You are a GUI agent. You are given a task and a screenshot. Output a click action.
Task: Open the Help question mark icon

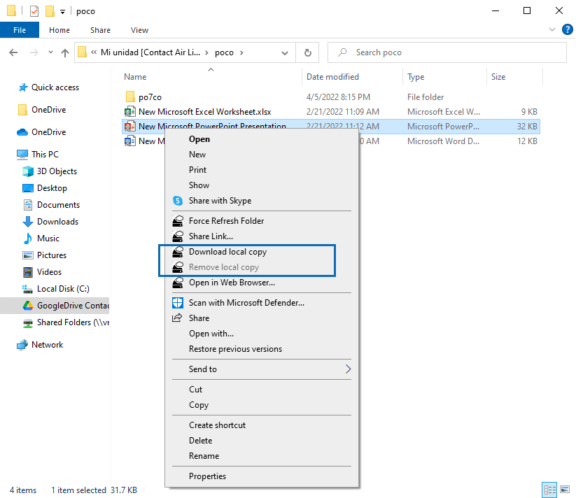(568, 29)
